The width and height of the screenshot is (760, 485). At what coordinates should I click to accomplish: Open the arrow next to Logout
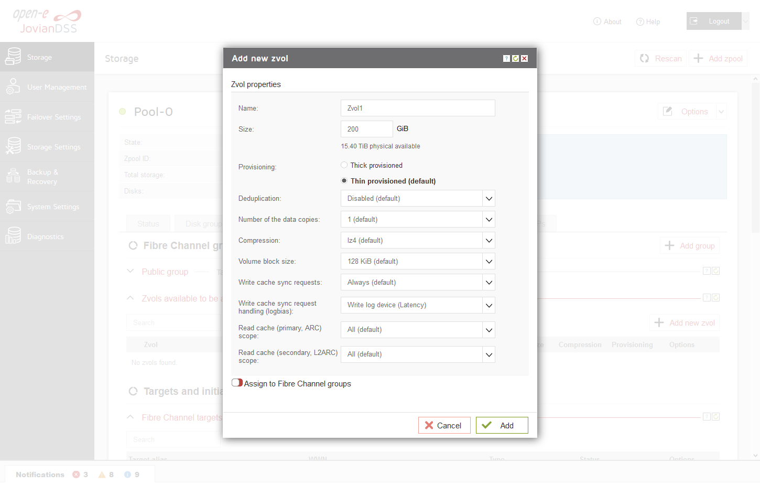[x=745, y=21]
